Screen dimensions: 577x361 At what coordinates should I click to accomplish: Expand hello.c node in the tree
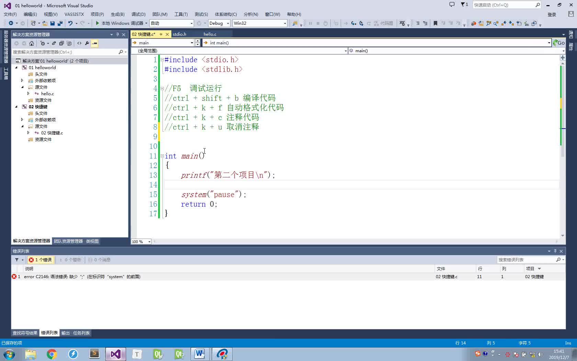point(29,94)
